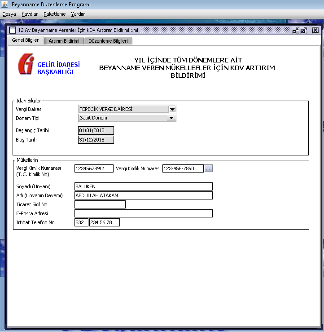The width and height of the screenshot is (324, 332).
Task: Click the İdari Bilgiler group label
Action: [29, 101]
